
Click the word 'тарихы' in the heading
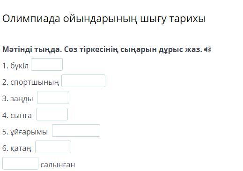187,19
